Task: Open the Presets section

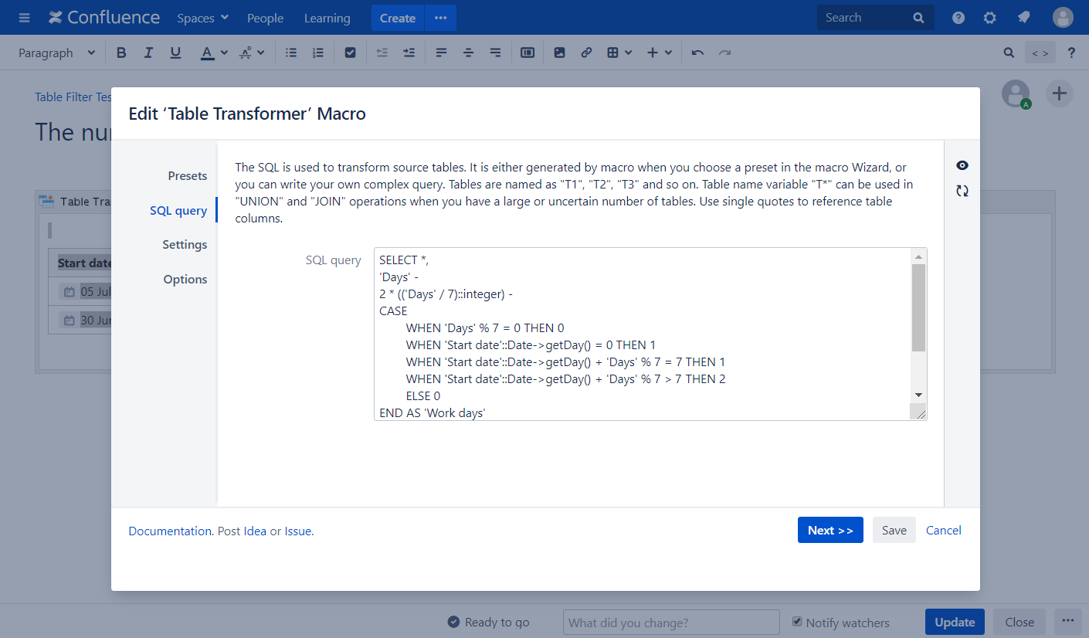Action: 187,175
